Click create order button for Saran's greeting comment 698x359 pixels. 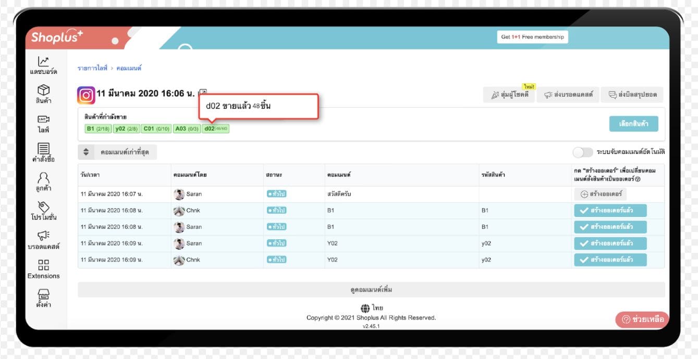(600, 194)
